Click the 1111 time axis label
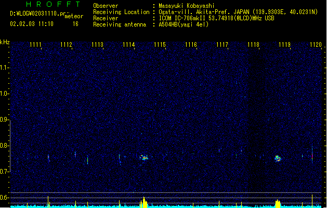The width and height of the screenshot is (327, 208). pyautogui.click(x=35, y=45)
